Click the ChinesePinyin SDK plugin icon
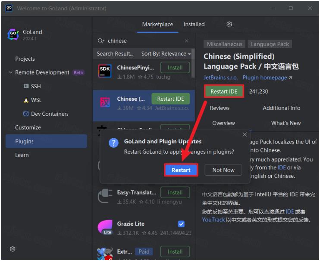This screenshot has width=320, height=261. point(105,71)
